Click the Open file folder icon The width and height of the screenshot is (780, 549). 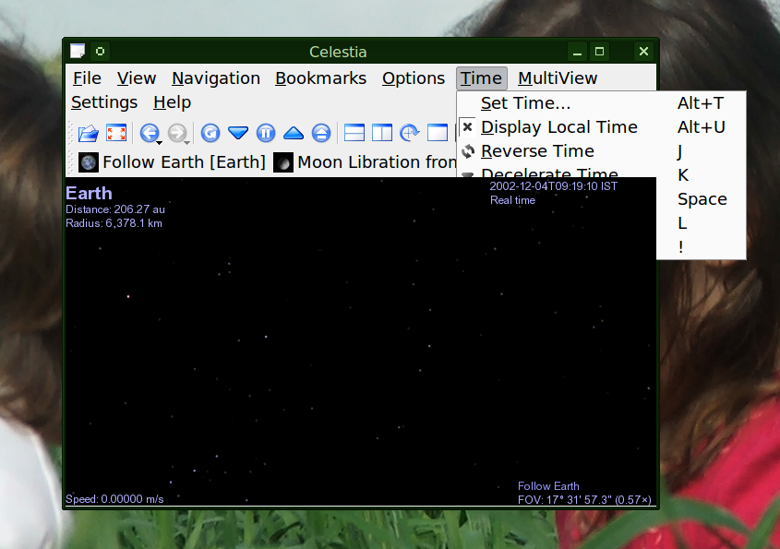pos(88,133)
